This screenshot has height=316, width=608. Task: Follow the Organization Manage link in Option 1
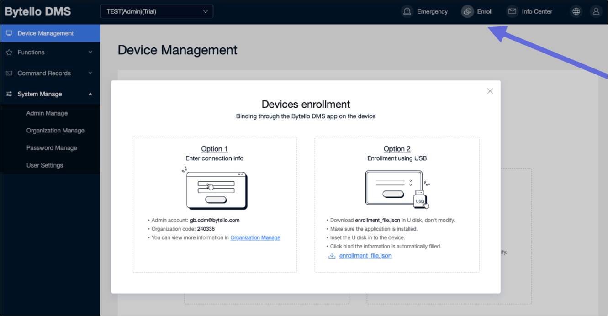255,237
